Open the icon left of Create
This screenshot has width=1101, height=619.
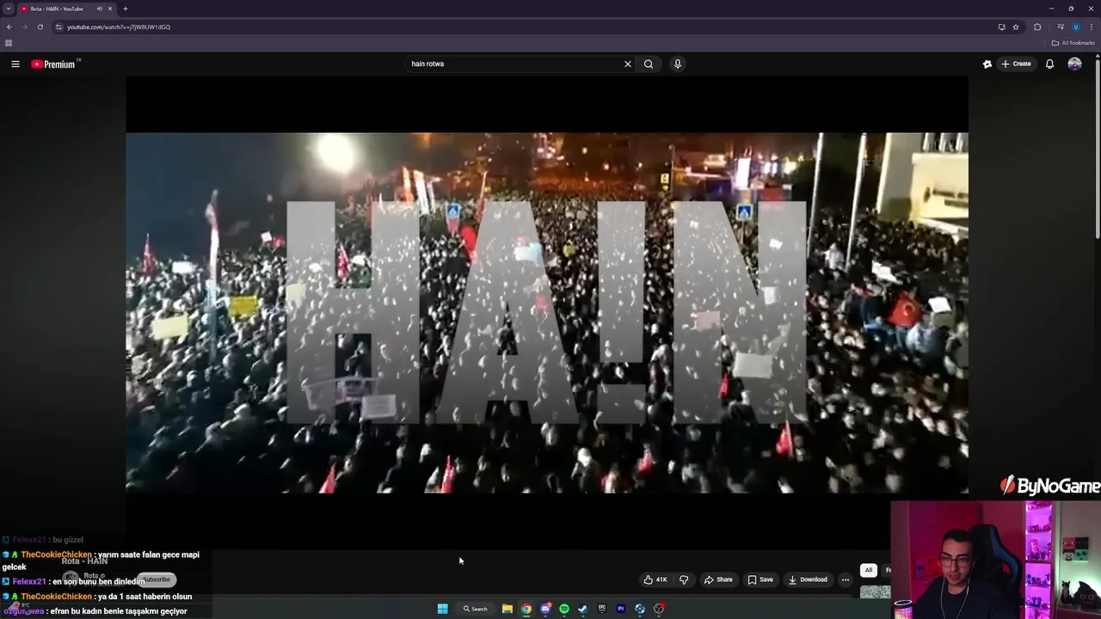[x=987, y=64]
